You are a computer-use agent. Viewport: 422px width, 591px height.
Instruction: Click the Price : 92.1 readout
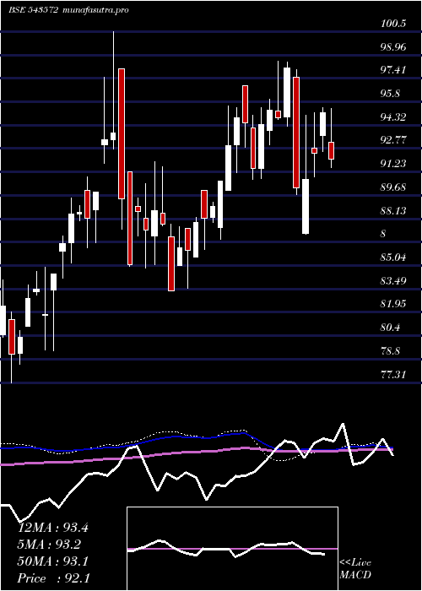pyautogui.click(x=53, y=578)
